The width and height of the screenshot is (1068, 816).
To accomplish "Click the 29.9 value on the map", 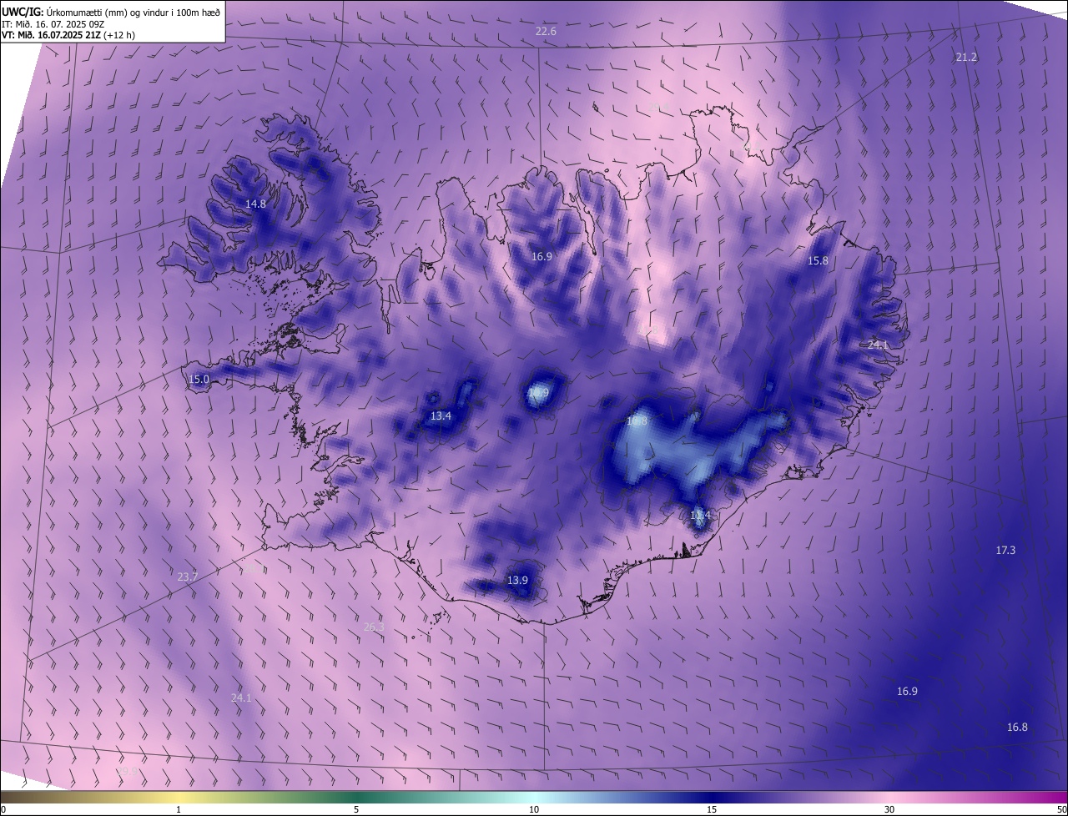I will tap(127, 772).
